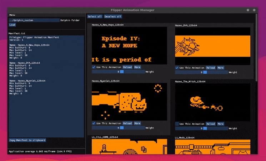Viewport: 266px width, 161px height.
Task: Toggle Use This Animation for Haseo_DVA
Action: 177,68
